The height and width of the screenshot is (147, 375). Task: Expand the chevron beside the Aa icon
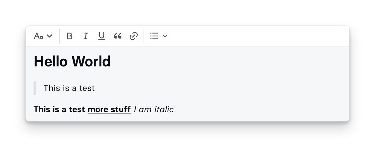49,36
